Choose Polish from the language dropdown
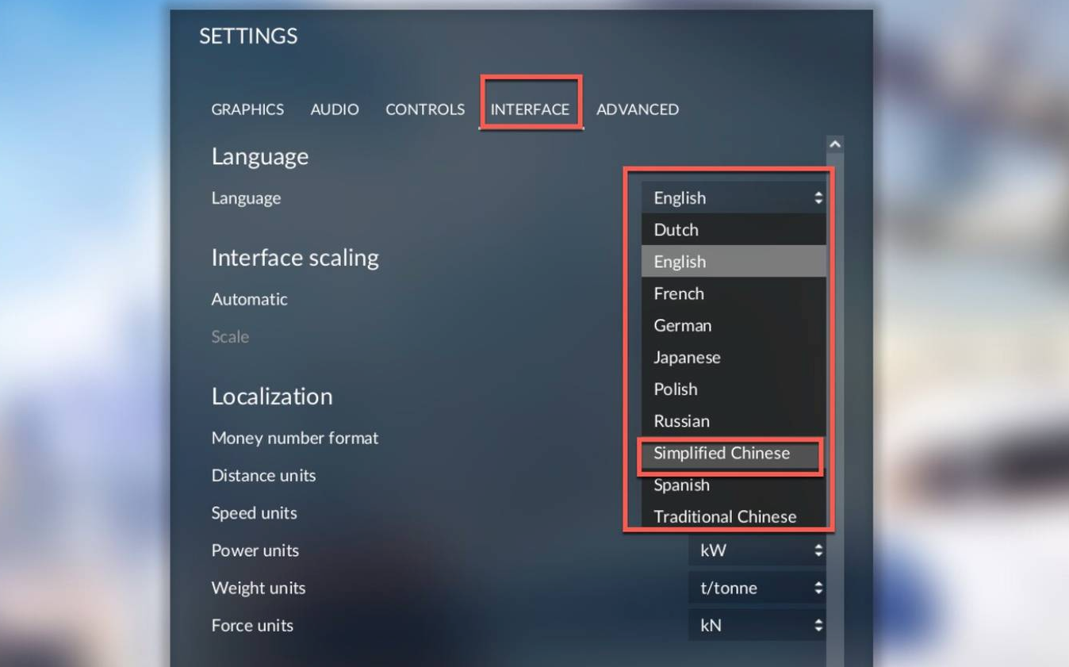 pyautogui.click(x=734, y=389)
